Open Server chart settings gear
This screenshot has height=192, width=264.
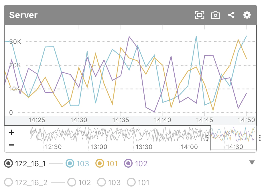point(247,15)
